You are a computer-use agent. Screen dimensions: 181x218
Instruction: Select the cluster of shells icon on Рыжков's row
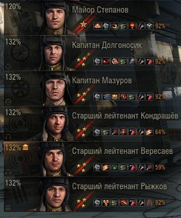106,203
